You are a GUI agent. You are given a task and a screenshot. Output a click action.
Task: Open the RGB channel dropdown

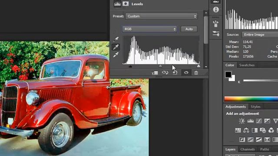[149, 29]
